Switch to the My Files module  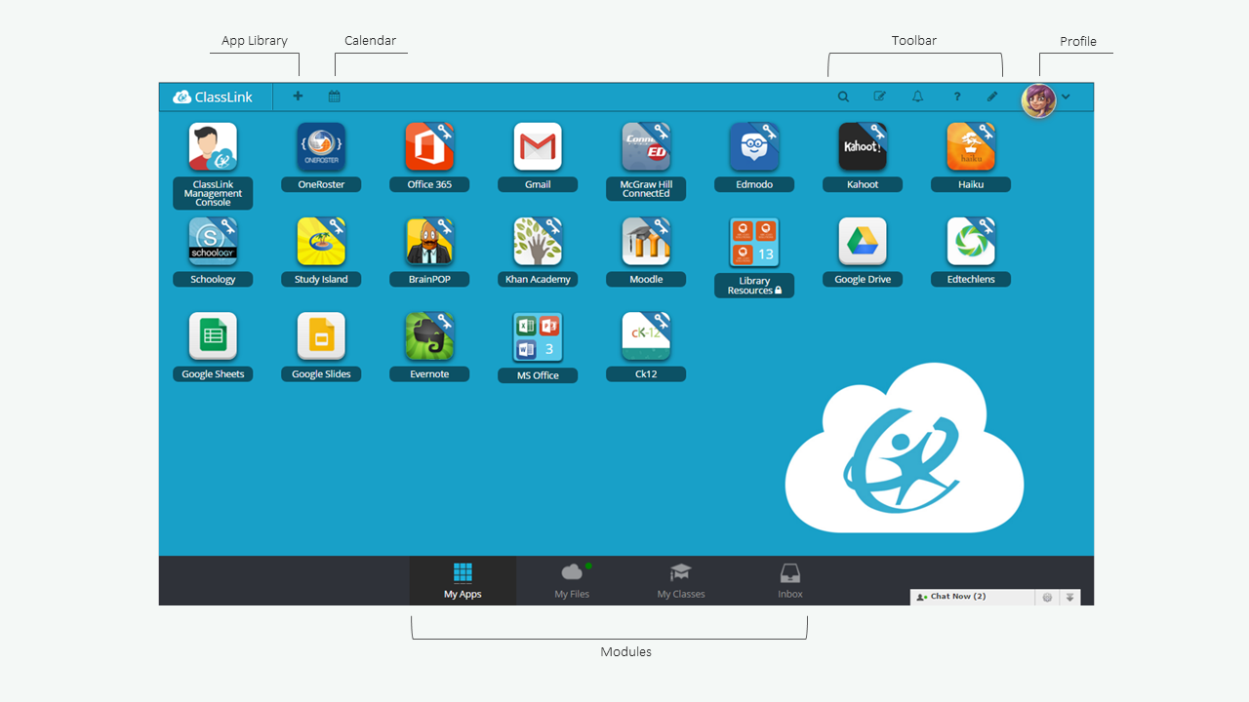[x=572, y=581]
